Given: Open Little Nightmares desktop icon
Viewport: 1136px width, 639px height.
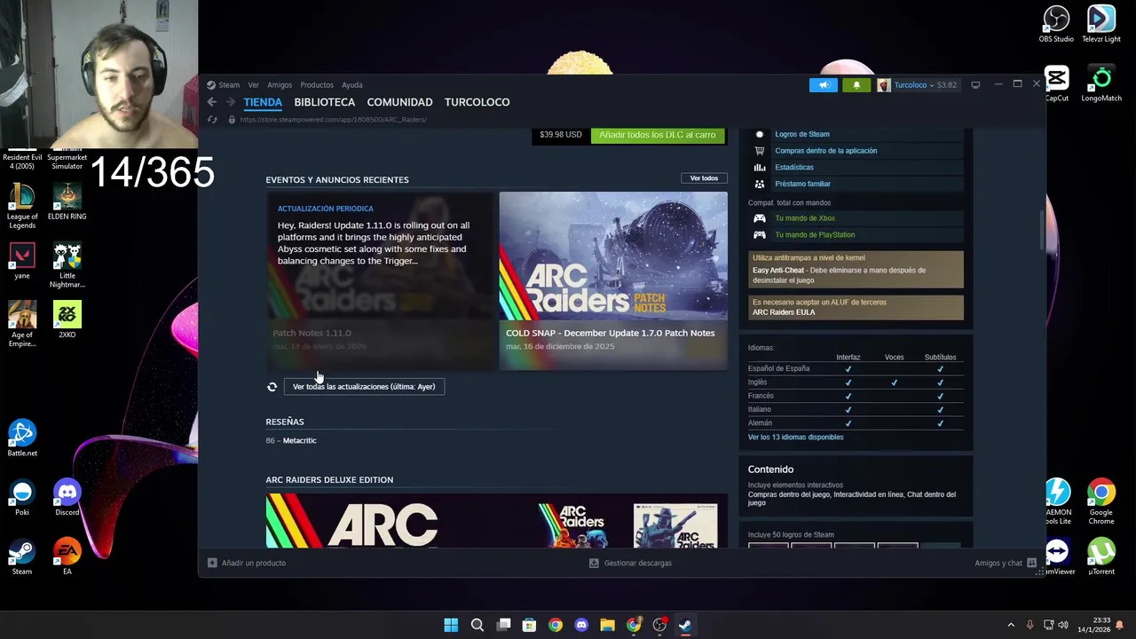Looking at the screenshot, I should [x=67, y=265].
